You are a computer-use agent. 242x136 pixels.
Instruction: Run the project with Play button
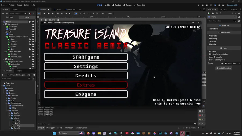[x=199, y=5]
